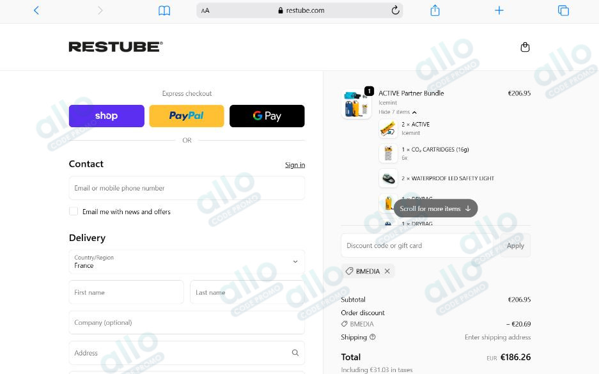Click the address search magnifier icon
The width and height of the screenshot is (599, 374).
click(295, 353)
